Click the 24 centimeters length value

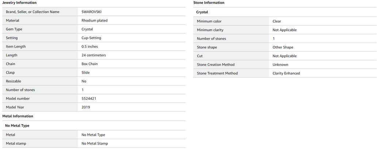[x=94, y=55]
